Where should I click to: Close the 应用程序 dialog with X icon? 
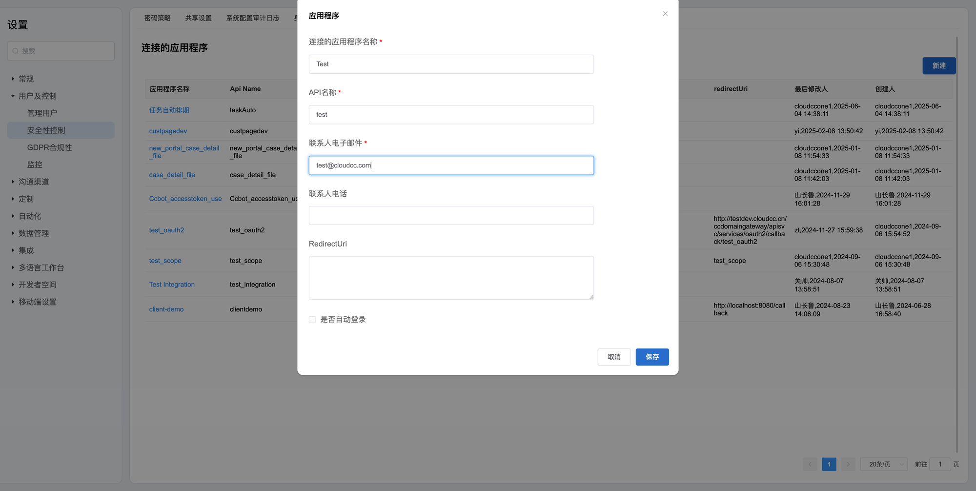click(x=665, y=14)
